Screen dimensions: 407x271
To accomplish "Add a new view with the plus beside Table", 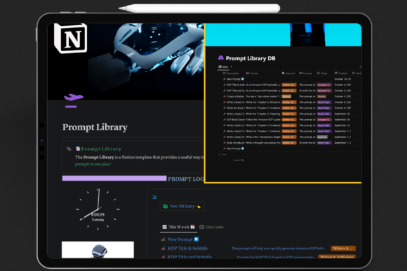I will point(232,67).
